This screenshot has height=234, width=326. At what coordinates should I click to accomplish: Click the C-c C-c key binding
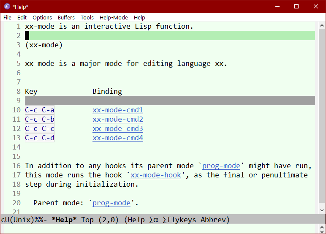(x=40, y=128)
